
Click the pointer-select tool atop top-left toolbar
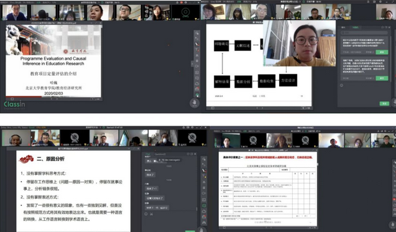coord(197,33)
